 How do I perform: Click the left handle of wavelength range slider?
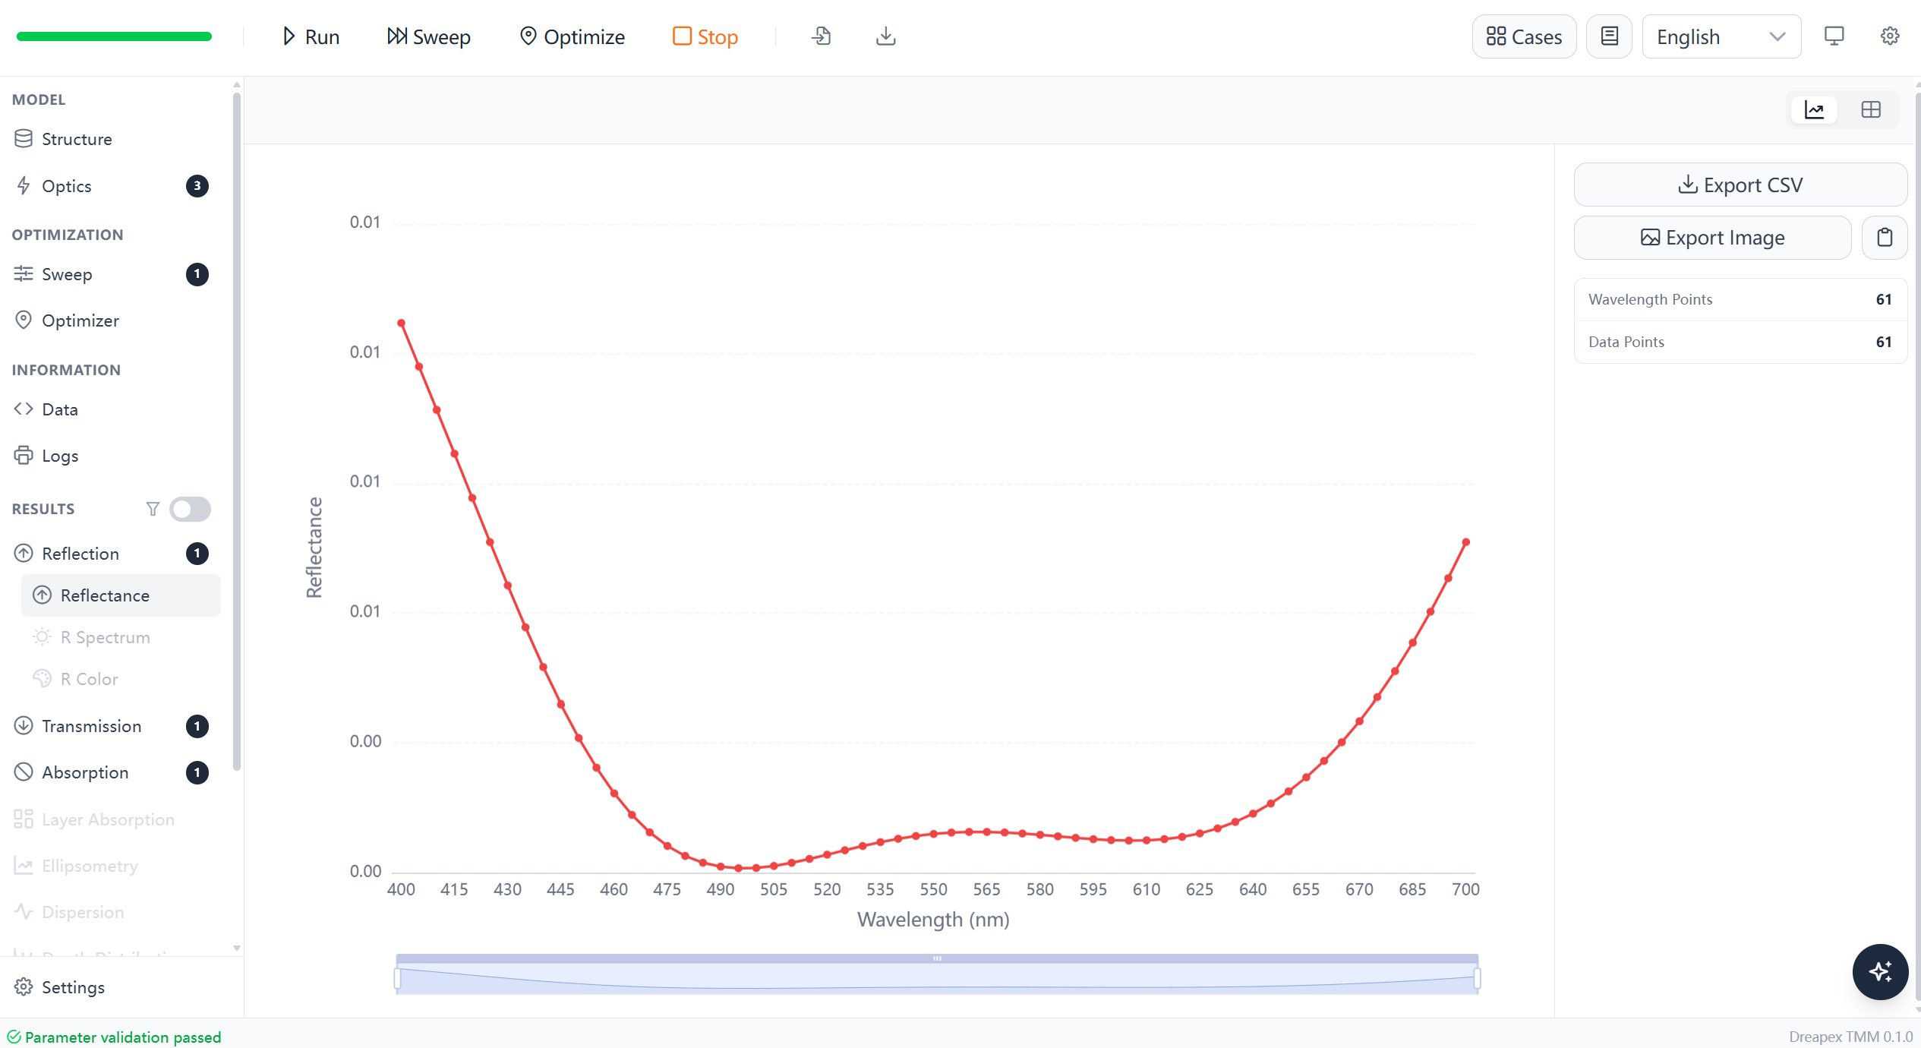tap(397, 978)
